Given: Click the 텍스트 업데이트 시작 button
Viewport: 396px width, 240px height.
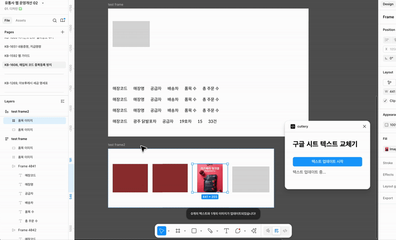Looking at the screenshot, I should point(327,162).
